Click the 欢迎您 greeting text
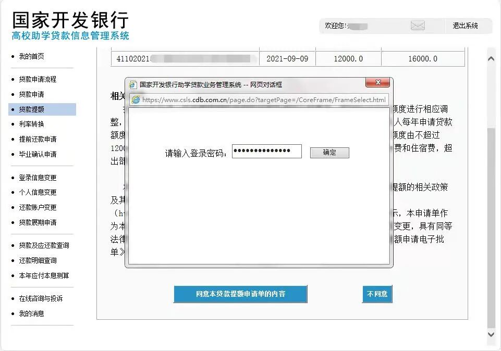Viewport: 501px width, 351px height. [336, 26]
